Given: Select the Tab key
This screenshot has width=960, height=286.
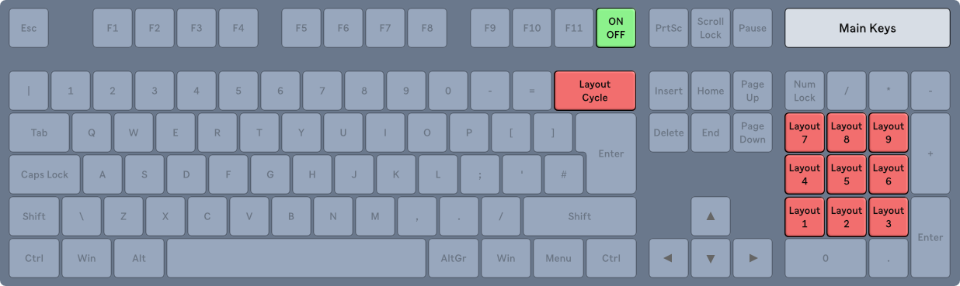Looking at the screenshot, I should point(40,133).
